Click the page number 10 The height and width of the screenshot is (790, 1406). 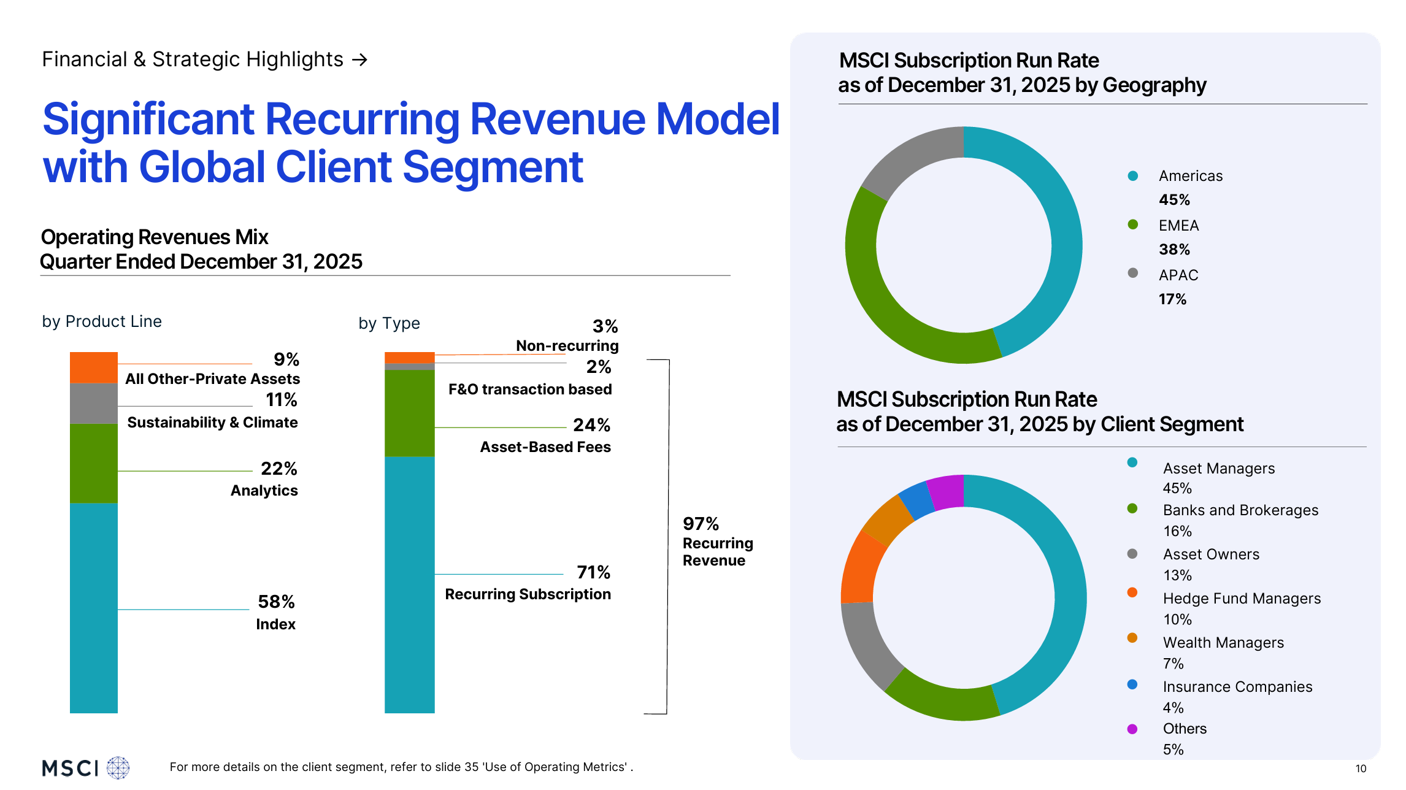[1361, 769]
